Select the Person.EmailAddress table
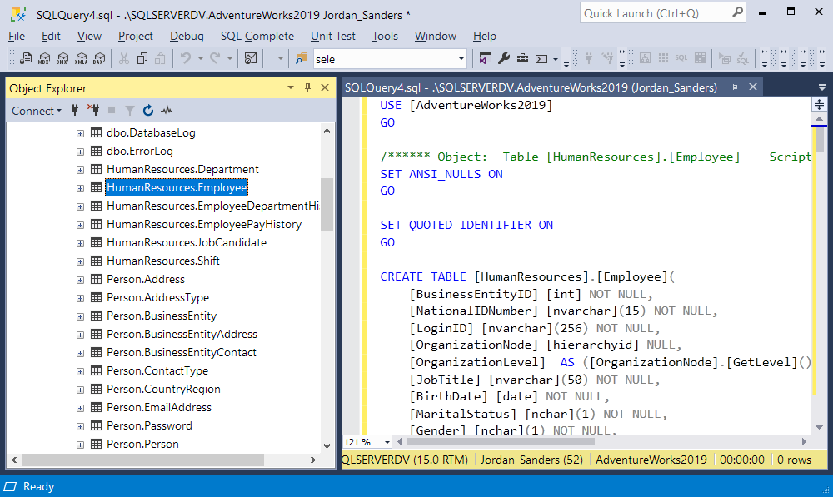This screenshot has width=833, height=497. (159, 407)
